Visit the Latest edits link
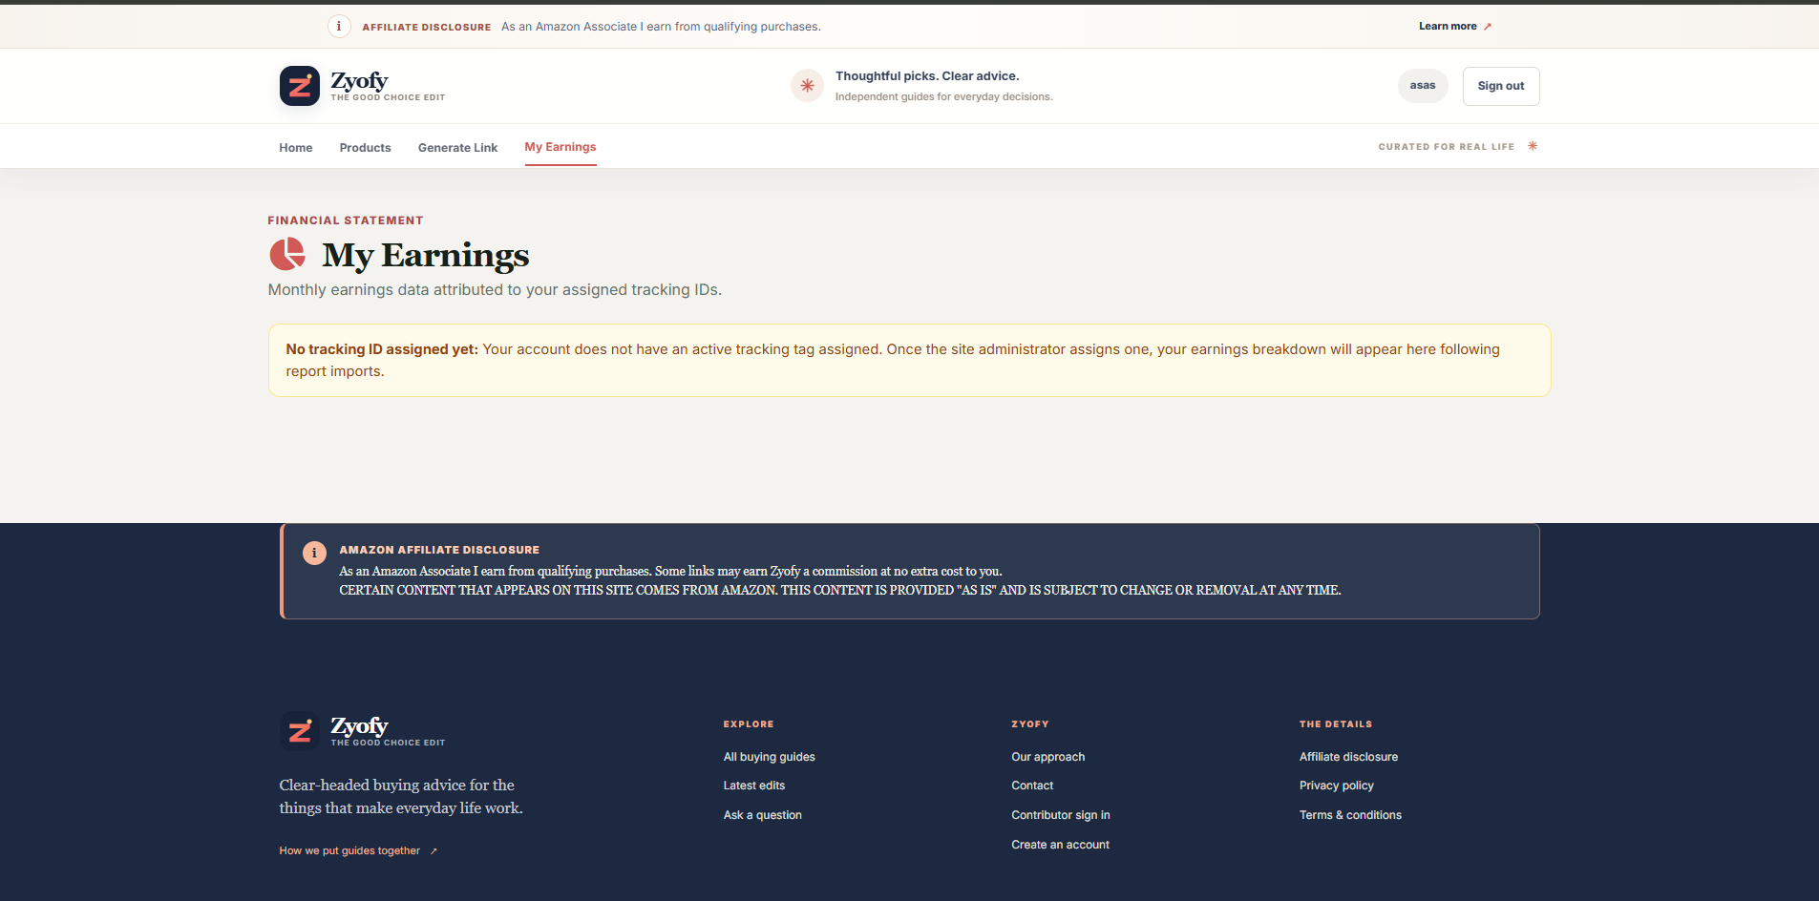The height and width of the screenshot is (901, 1819). tap(754, 786)
